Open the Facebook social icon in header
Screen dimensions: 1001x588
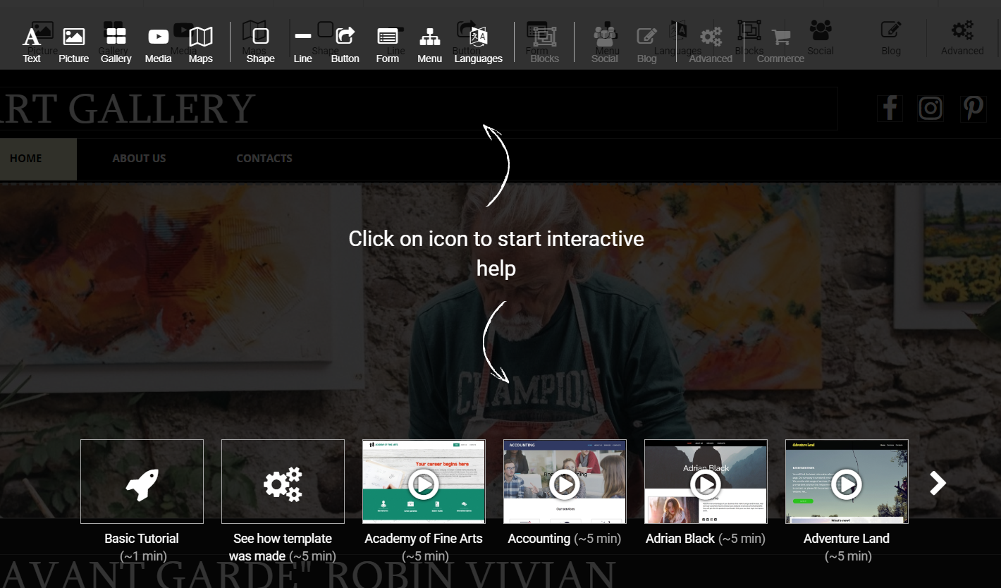pos(890,108)
